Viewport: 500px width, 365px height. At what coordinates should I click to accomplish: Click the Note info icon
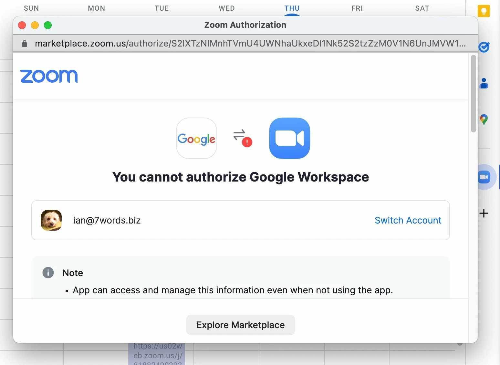[x=48, y=273]
